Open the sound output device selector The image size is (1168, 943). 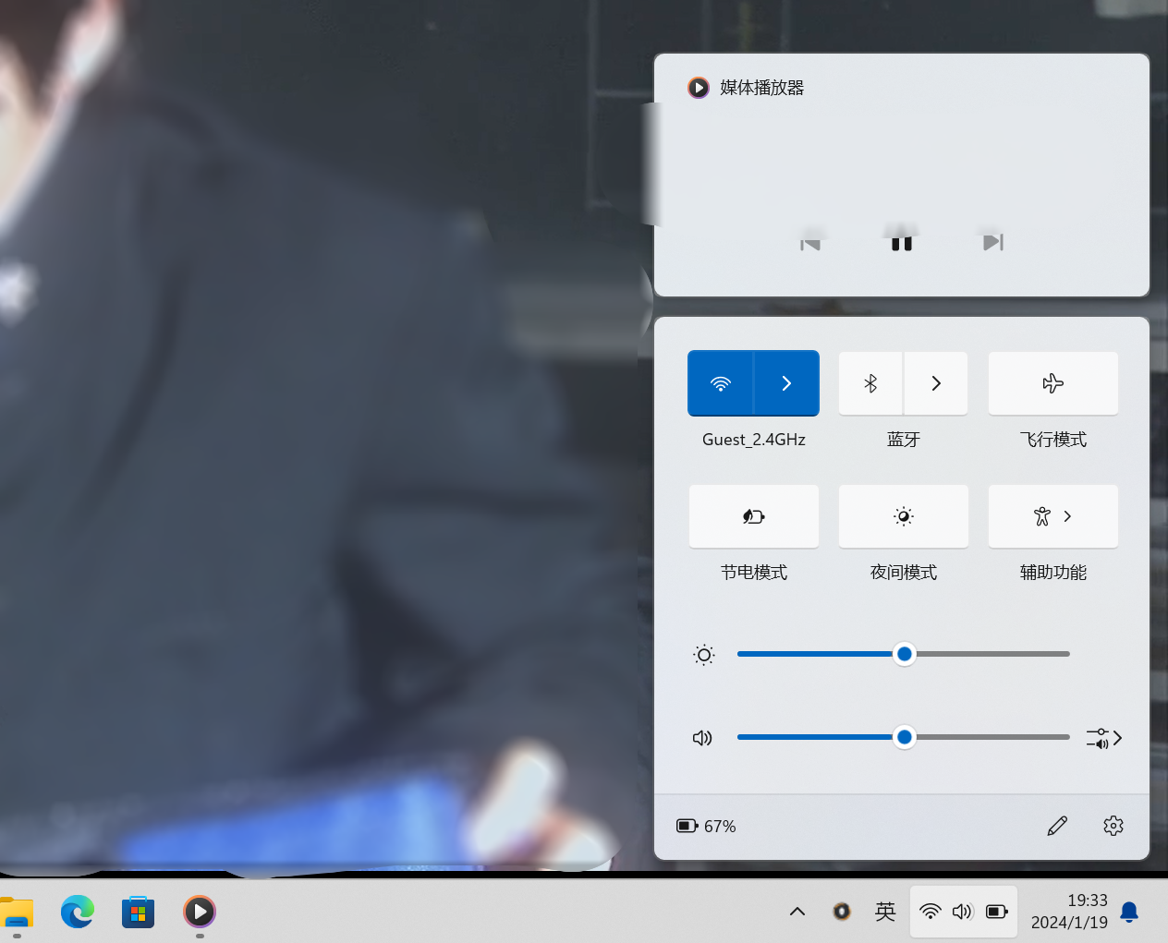click(1104, 738)
